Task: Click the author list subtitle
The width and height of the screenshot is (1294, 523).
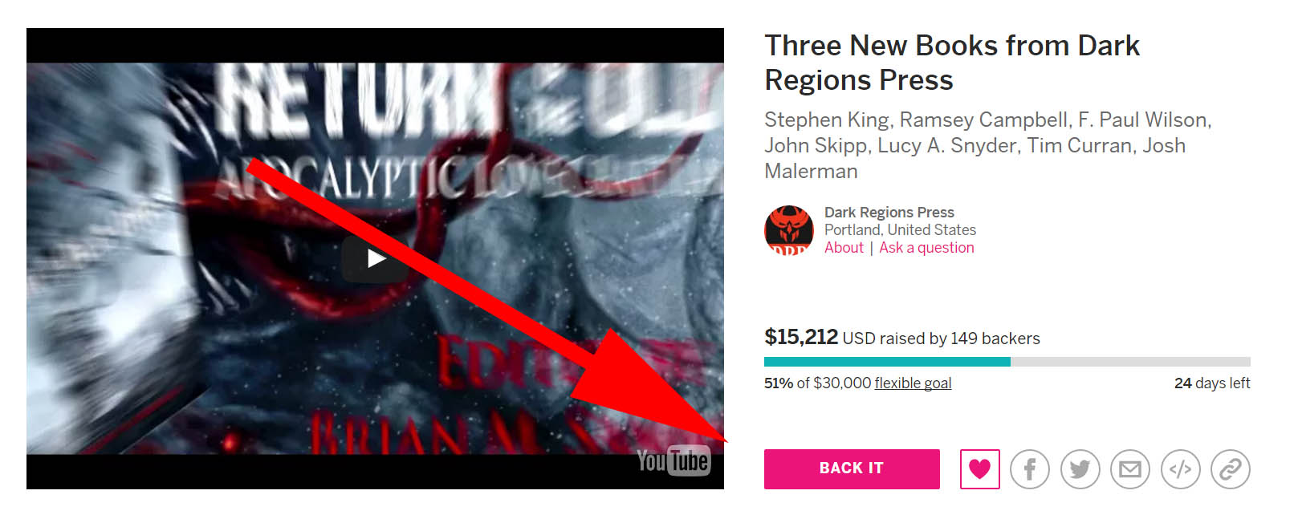Action: coord(987,145)
